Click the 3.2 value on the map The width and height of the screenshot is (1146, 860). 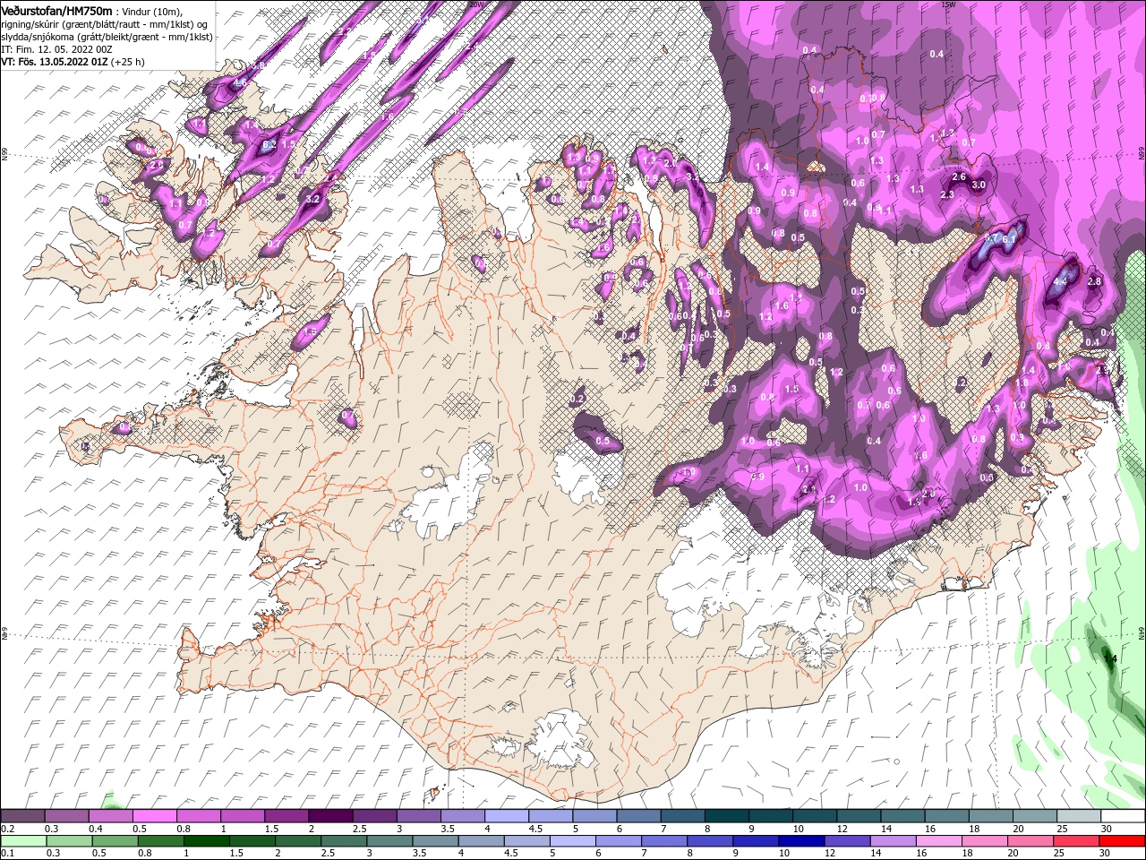(312, 198)
